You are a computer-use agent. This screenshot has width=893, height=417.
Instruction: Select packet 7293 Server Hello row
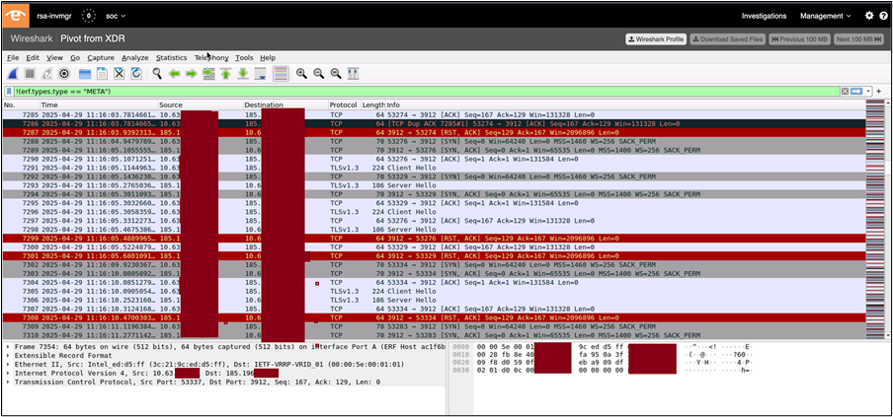click(434, 185)
